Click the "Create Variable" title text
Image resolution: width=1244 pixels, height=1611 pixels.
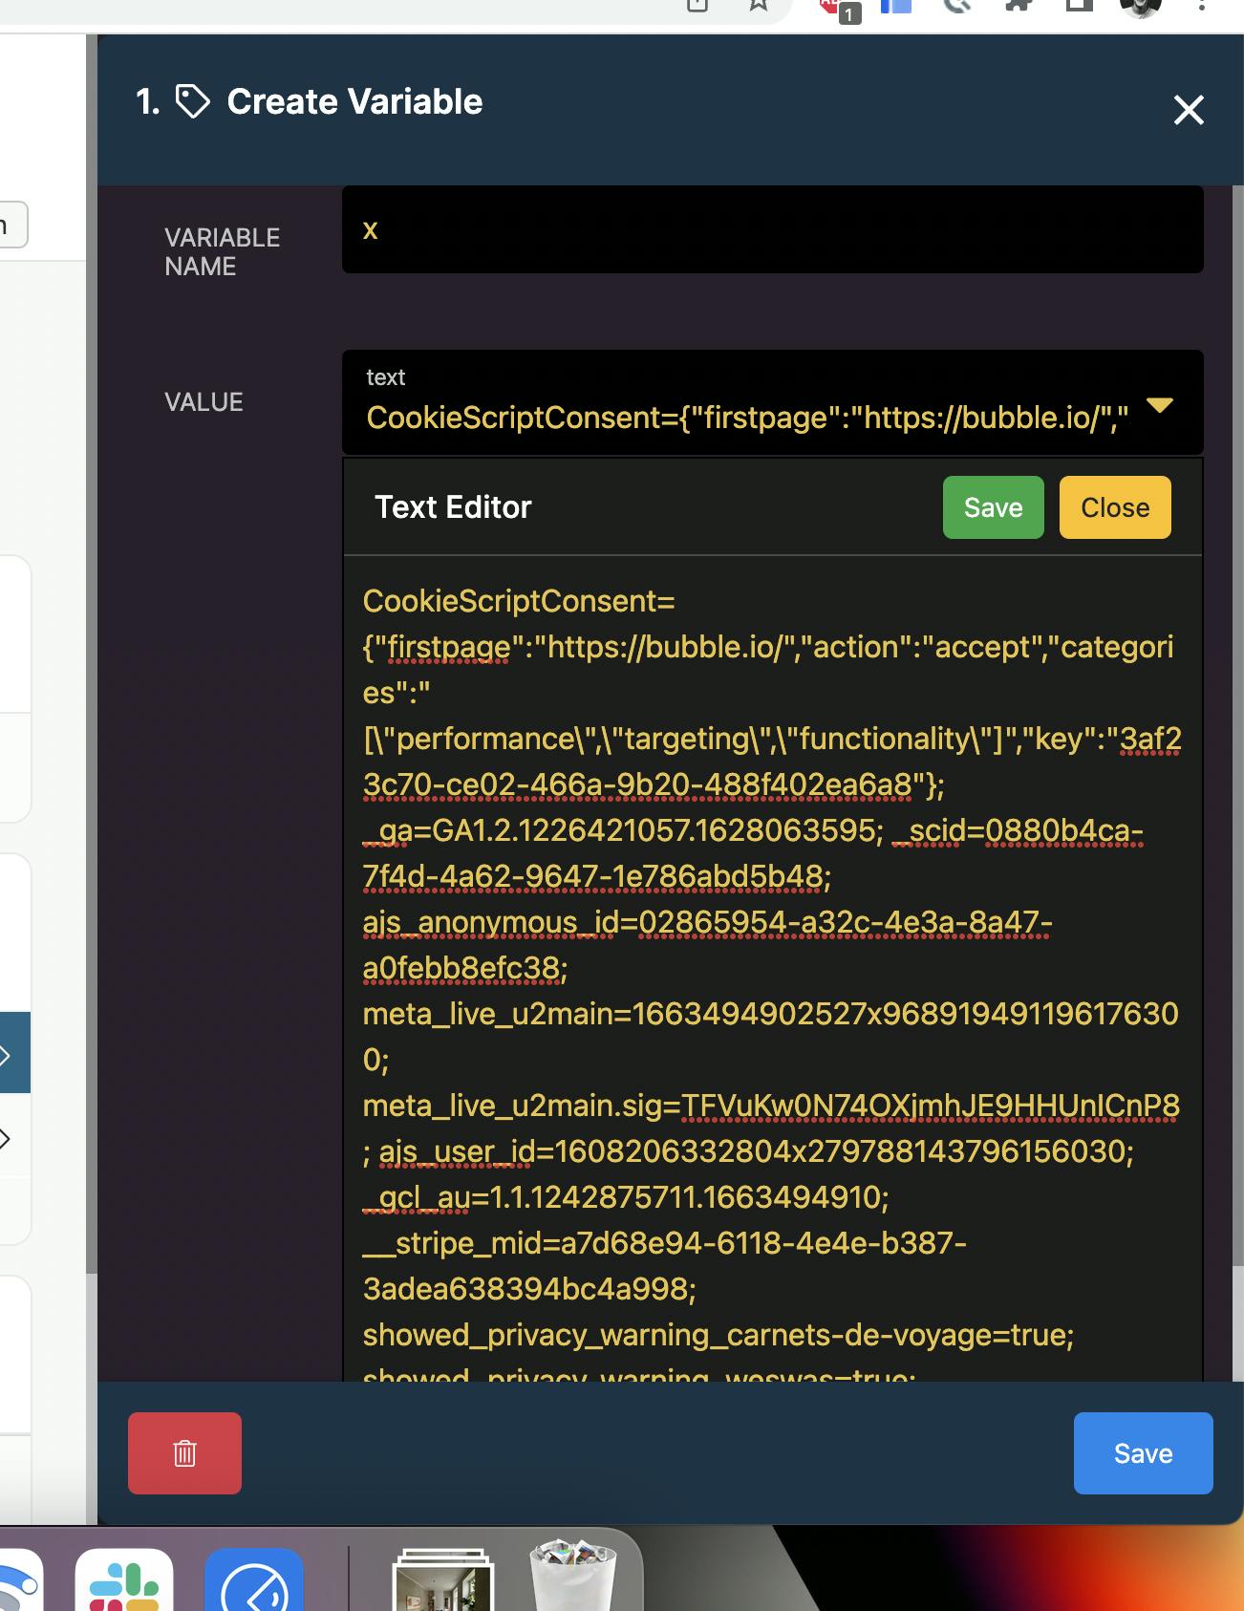click(x=354, y=102)
